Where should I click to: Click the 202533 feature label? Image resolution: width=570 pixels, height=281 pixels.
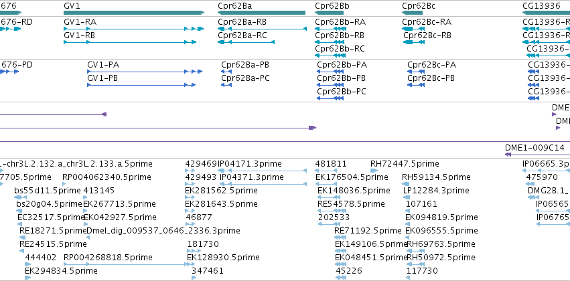(x=334, y=218)
